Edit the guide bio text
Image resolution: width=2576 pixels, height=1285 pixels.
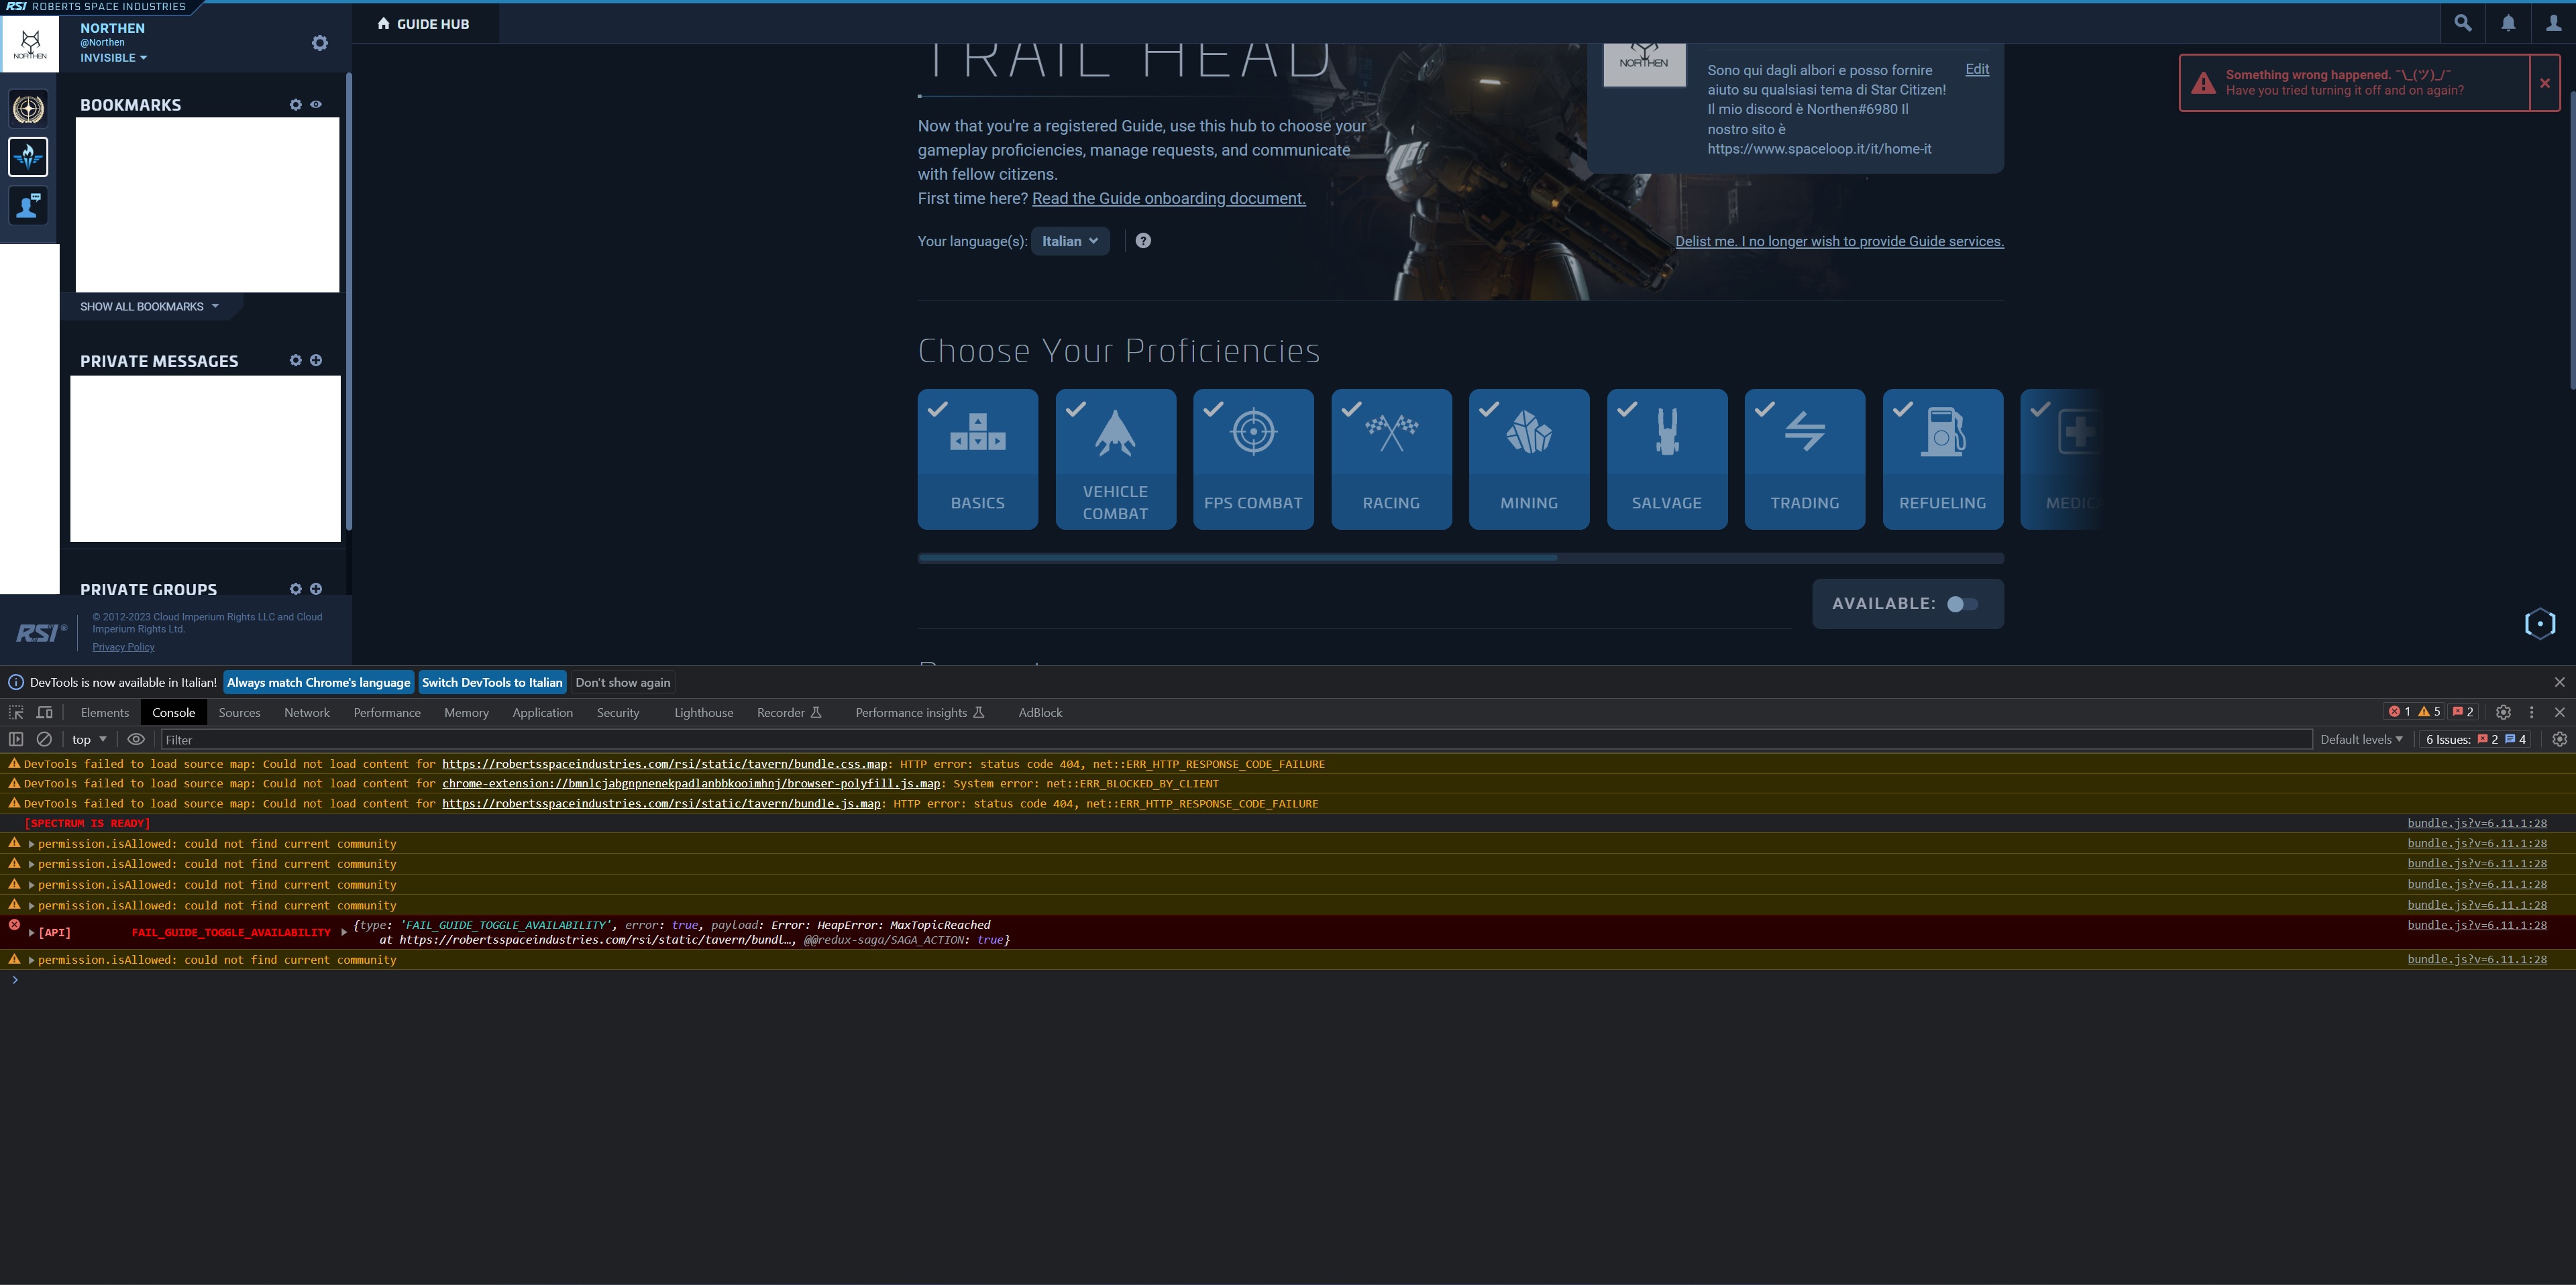point(1977,69)
